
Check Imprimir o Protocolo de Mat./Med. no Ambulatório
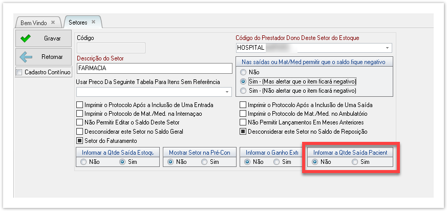[x=243, y=113]
